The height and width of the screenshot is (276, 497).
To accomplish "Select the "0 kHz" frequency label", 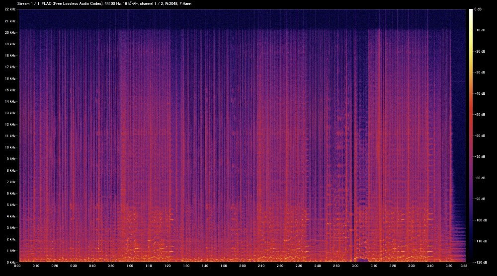I will coord(11,262).
